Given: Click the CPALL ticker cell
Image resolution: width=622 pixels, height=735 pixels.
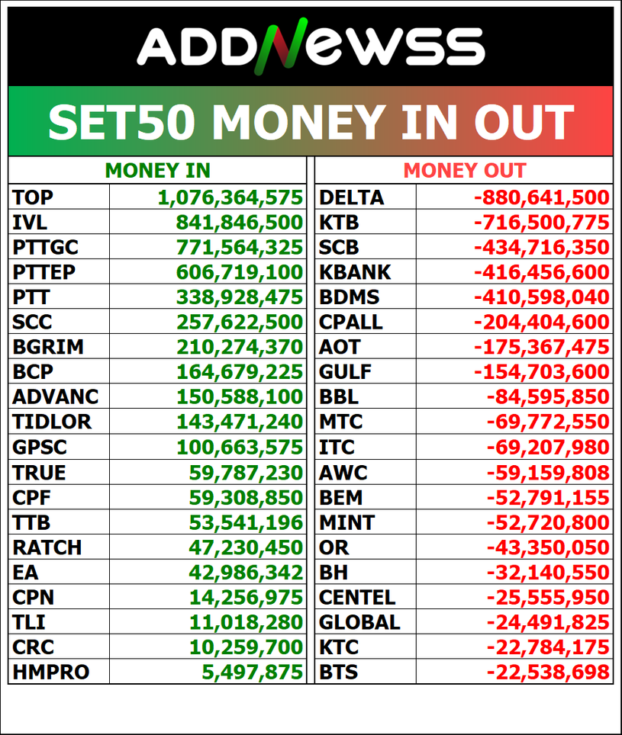Looking at the screenshot, I should pyautogui.click(x=365, y=322).
